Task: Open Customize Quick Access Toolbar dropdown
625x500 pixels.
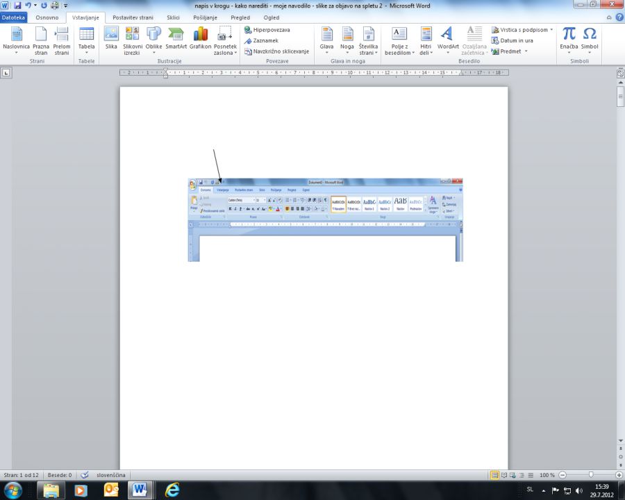Action: pyautogui.click(x=66, y=6)
